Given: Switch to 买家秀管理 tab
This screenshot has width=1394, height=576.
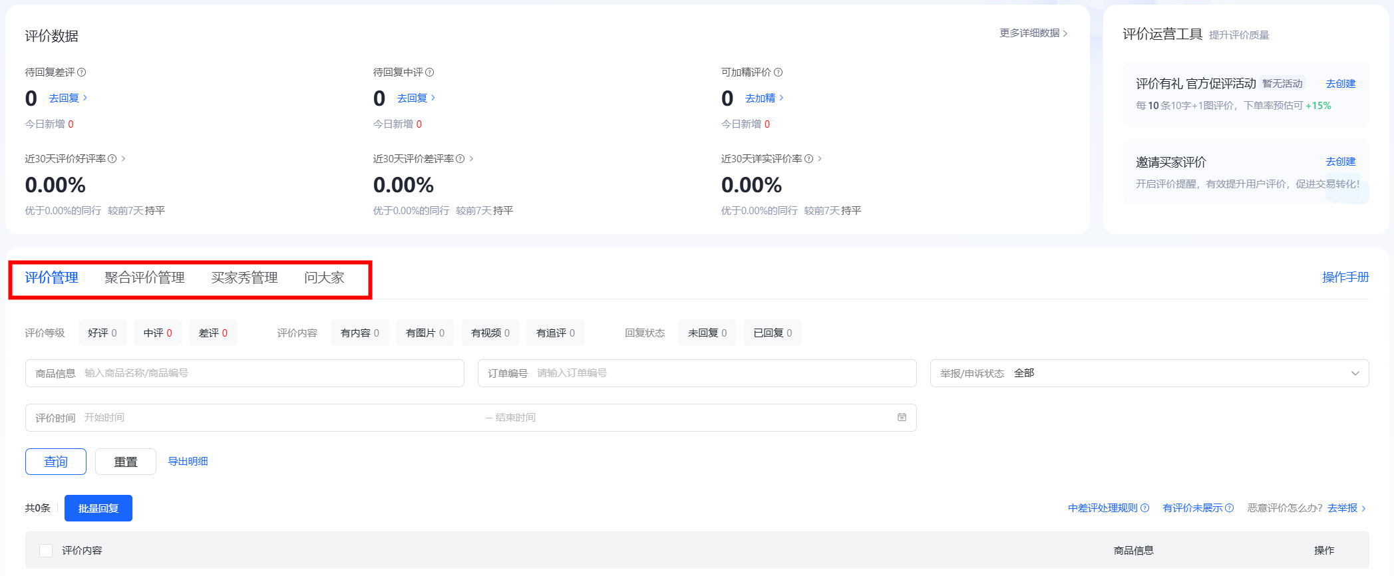Looking at the screenshot, I should (244, 278).
